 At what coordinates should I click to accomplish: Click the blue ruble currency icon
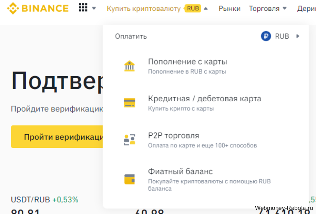[266, 36]
